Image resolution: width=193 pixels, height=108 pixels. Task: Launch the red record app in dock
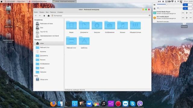tap(118, 104)
